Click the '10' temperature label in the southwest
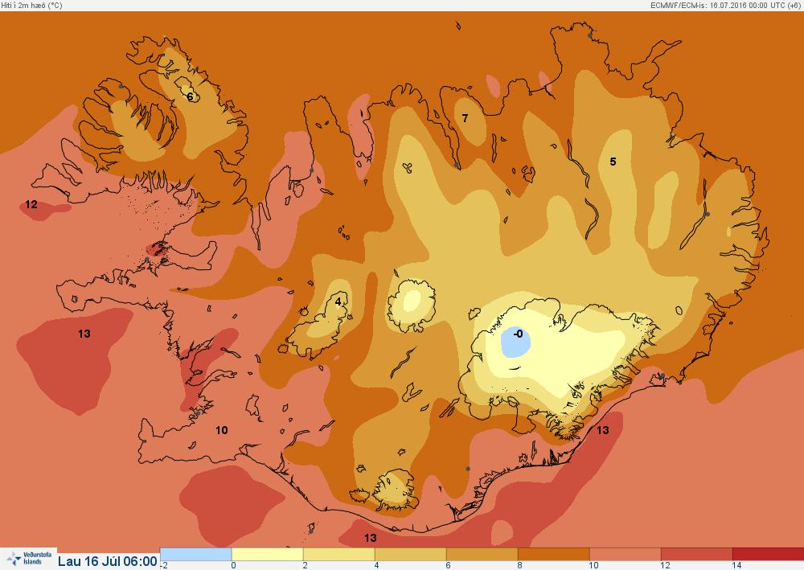 click(222, 430)
